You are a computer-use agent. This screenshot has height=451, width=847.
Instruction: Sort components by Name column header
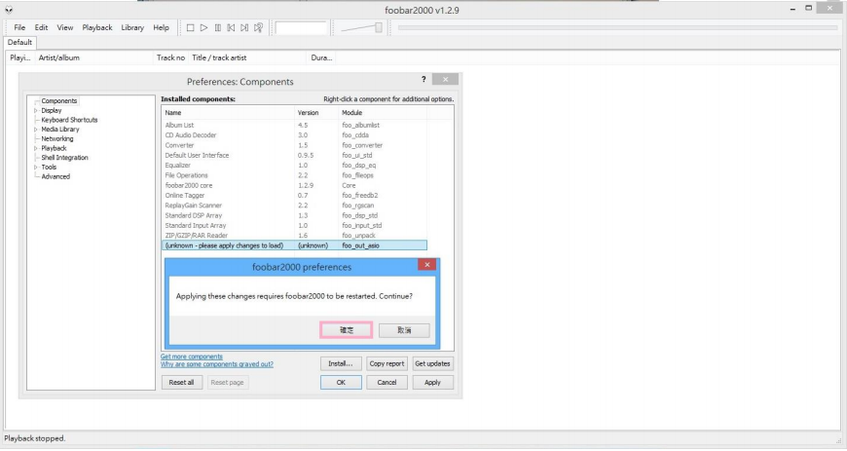pyautogui.click(x=228, y=112)
